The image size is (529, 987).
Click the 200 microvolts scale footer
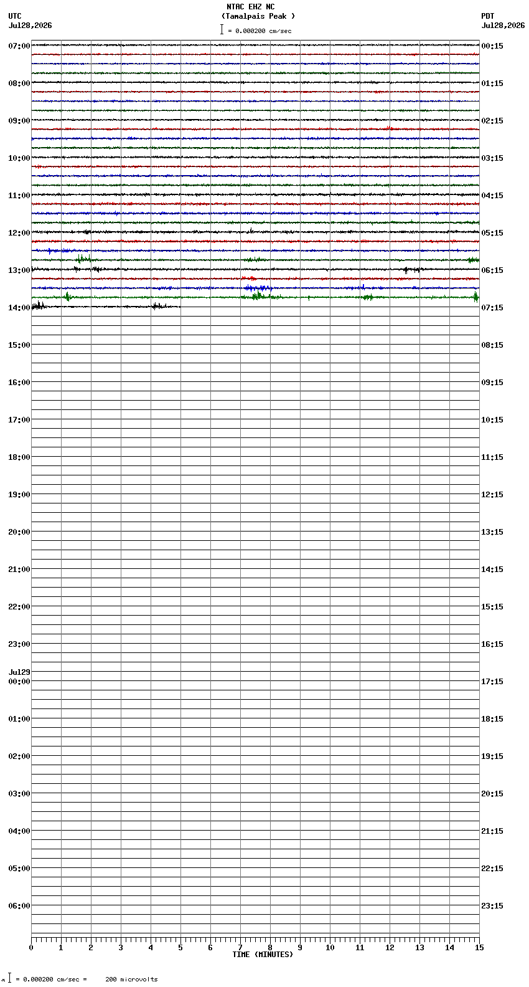[x=131, y=980]
